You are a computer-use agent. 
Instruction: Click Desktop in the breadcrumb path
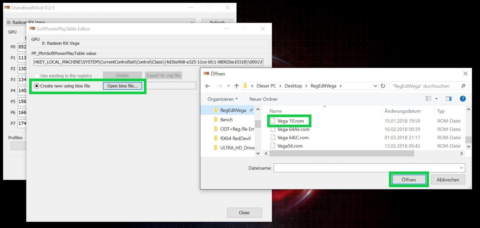(293, 86)
